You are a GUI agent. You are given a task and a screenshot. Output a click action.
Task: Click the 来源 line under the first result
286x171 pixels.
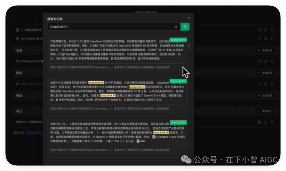pos(110,67)
